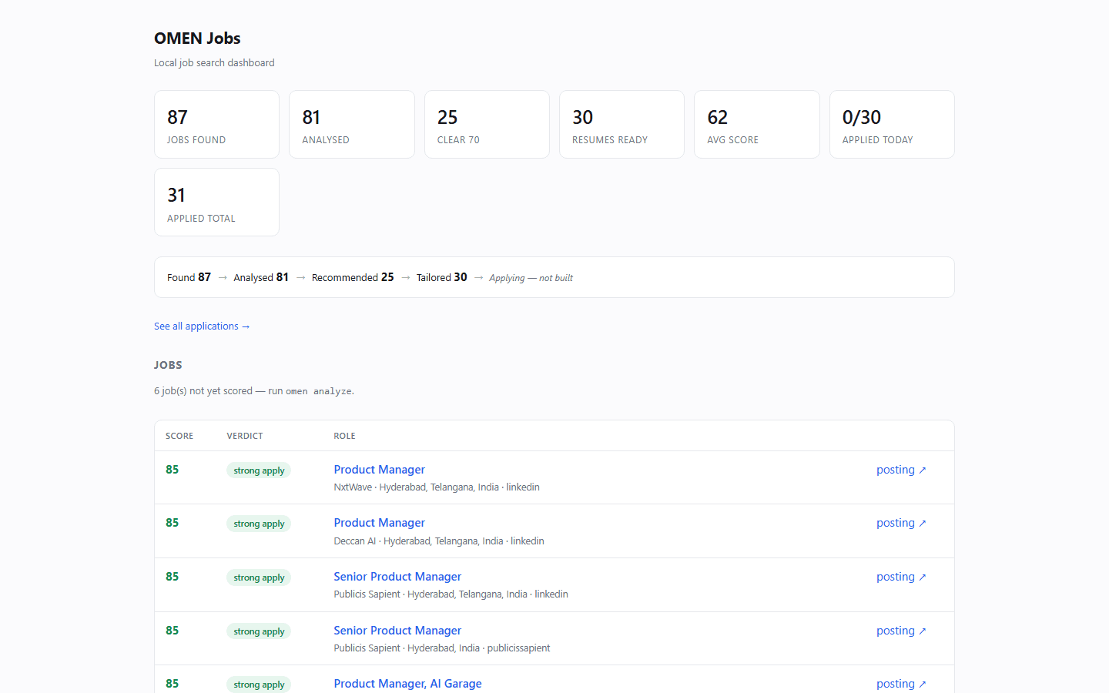Select the 62 Avg Score stat card

tap(757, 125)
